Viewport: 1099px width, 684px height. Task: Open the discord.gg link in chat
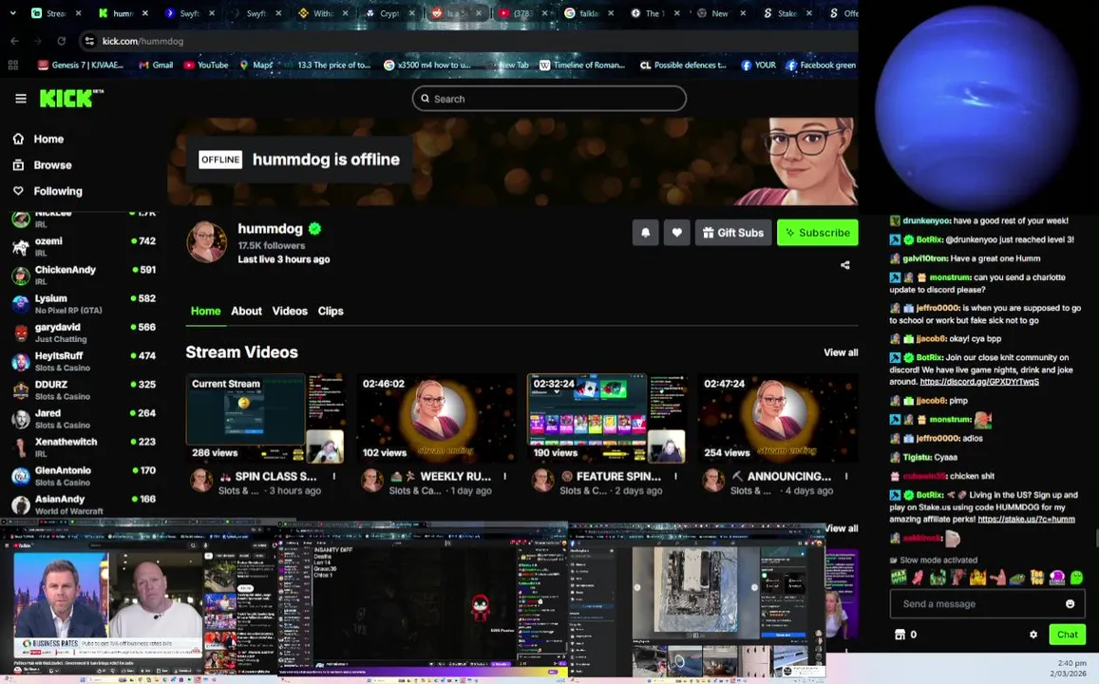[x=979, y=382]
